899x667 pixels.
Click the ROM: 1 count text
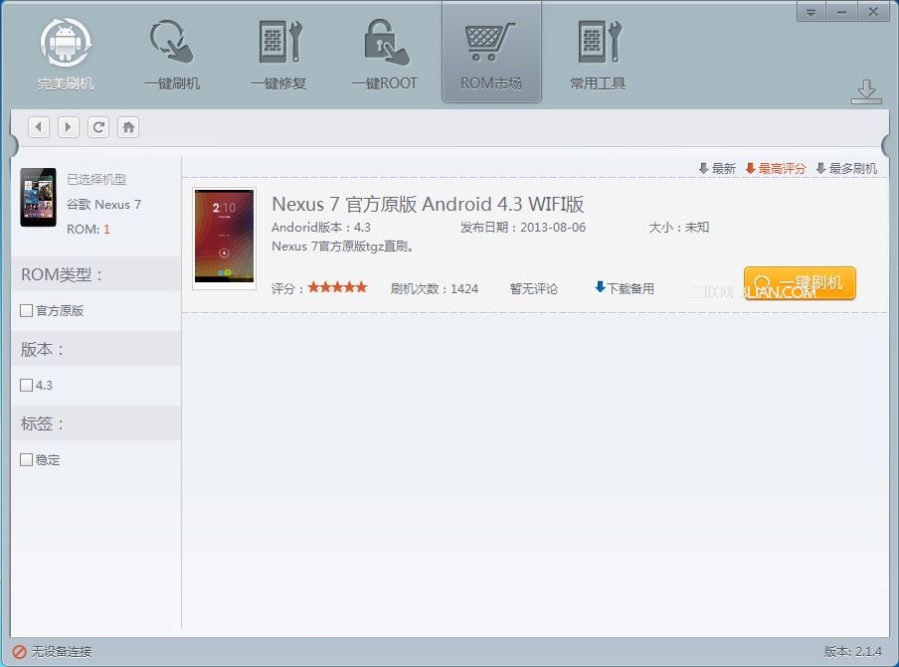coord(89,230)
